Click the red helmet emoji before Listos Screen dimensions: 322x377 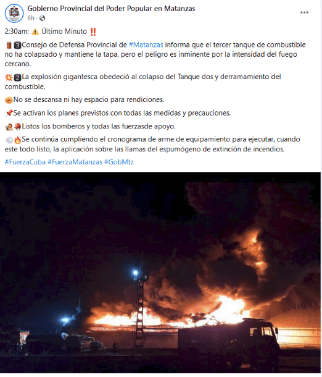[x=17, y=127]
